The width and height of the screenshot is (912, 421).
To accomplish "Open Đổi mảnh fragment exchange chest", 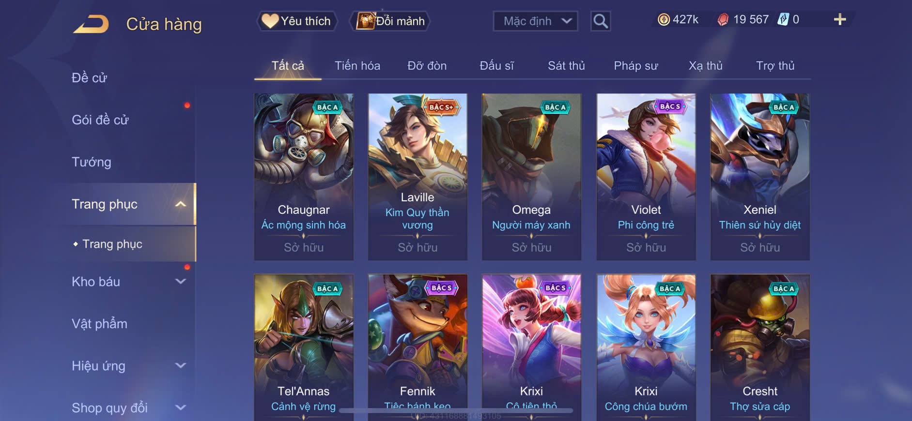I will [x=390, y=21].
